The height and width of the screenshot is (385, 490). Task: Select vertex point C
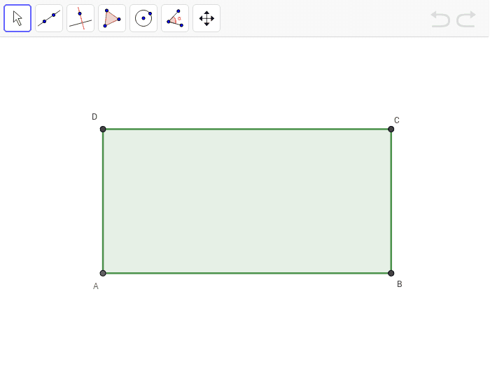click(x=391, y=129)
